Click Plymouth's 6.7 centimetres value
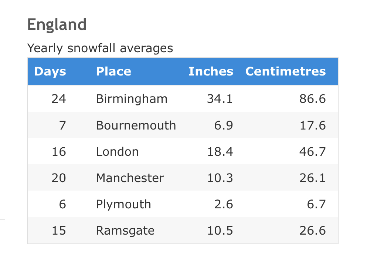 click(316, 204)
